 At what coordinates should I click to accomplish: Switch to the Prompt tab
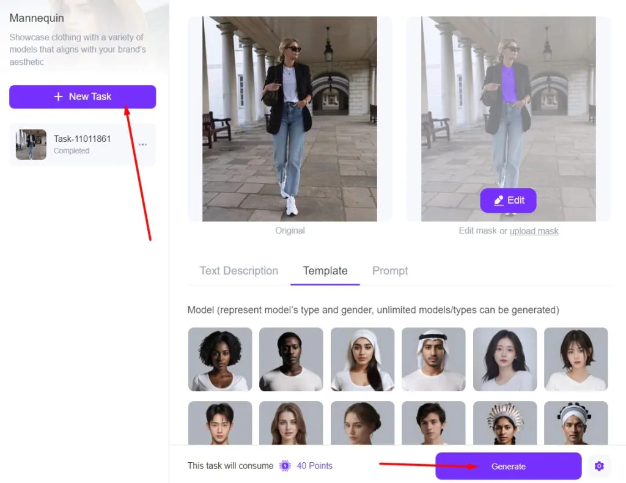[390, 271]
